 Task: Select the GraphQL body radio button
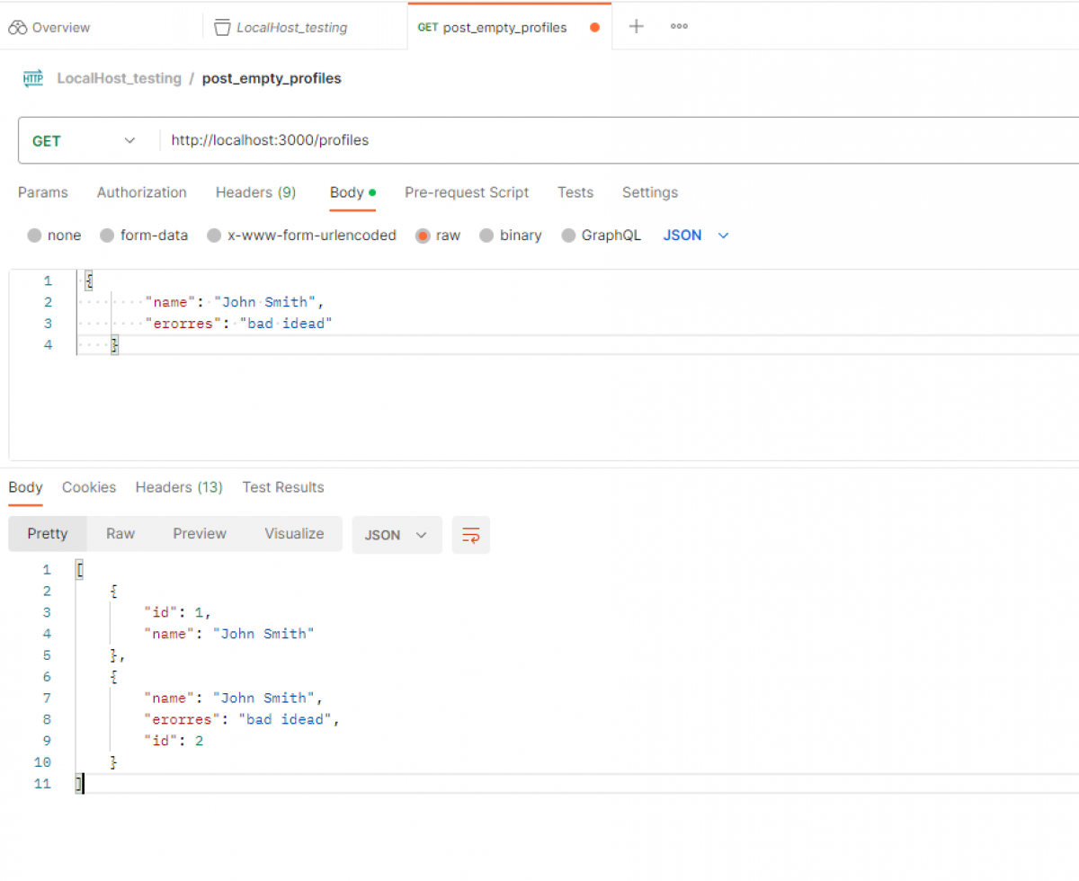[x=568, y=236]
